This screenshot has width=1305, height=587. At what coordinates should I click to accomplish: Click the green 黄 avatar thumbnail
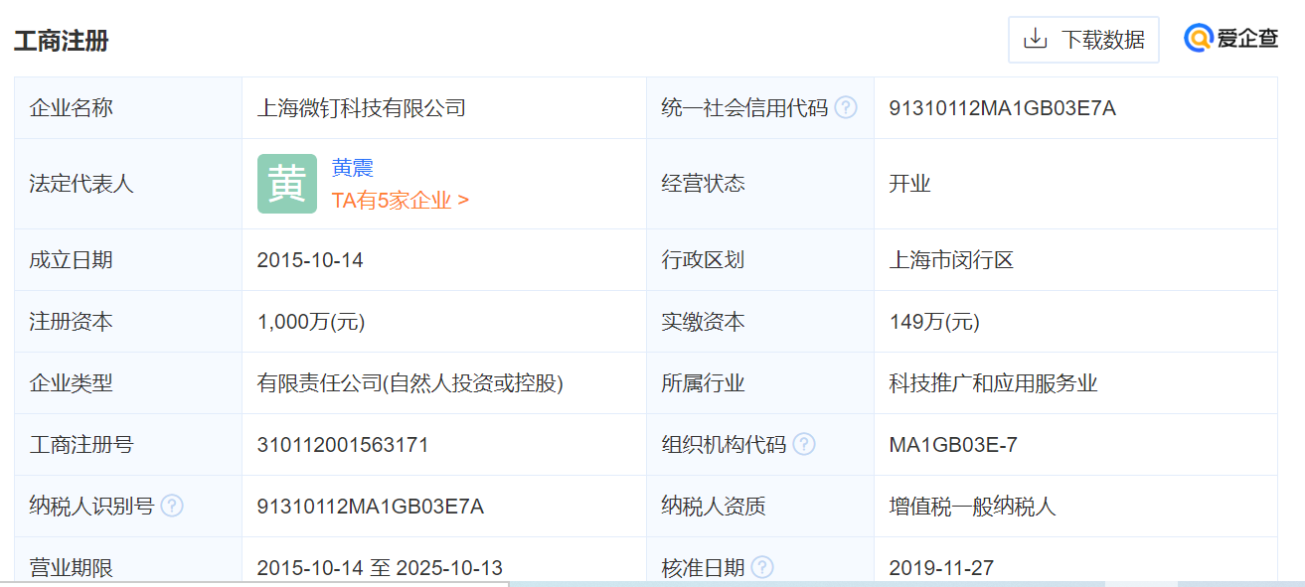[287, 184]
